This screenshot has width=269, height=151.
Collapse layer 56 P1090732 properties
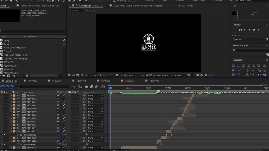coord(11,131)
